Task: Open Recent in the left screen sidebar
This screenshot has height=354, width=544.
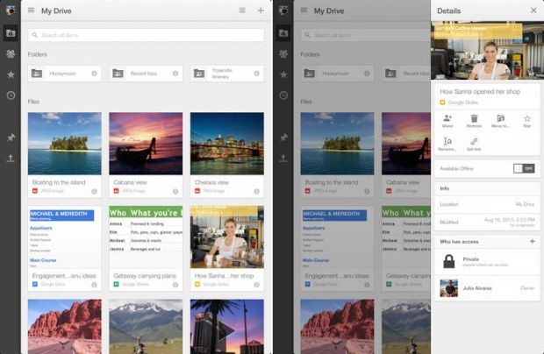Action: click(11, 96)
